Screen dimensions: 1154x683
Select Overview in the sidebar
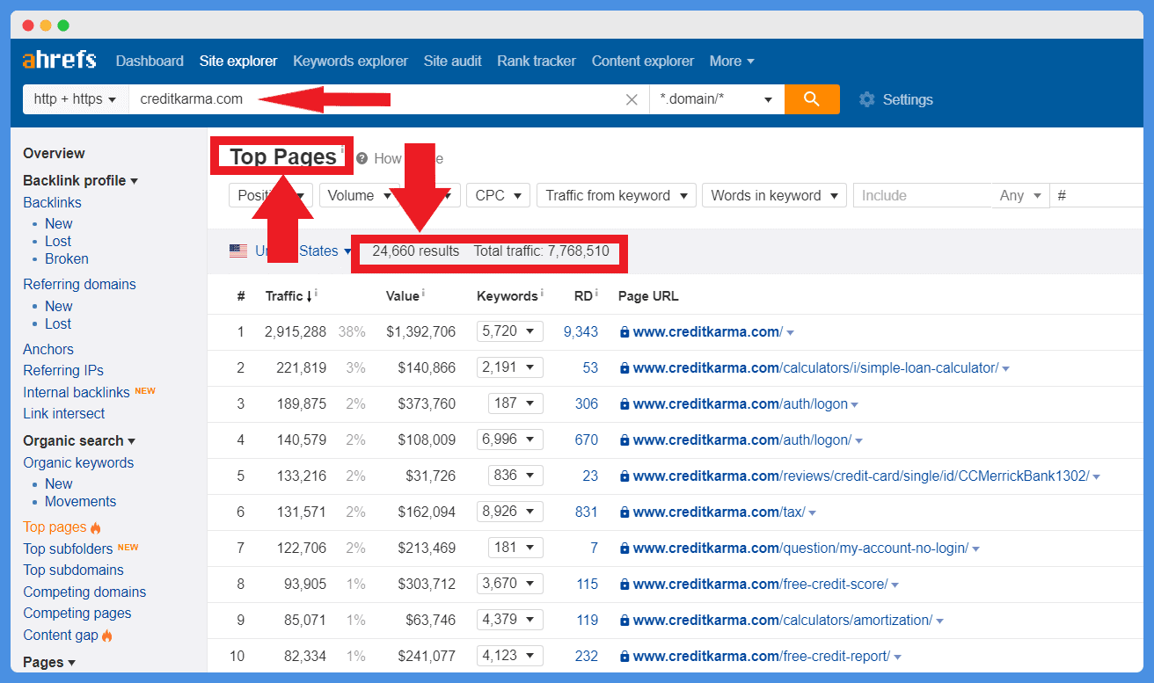click(54, 153)
